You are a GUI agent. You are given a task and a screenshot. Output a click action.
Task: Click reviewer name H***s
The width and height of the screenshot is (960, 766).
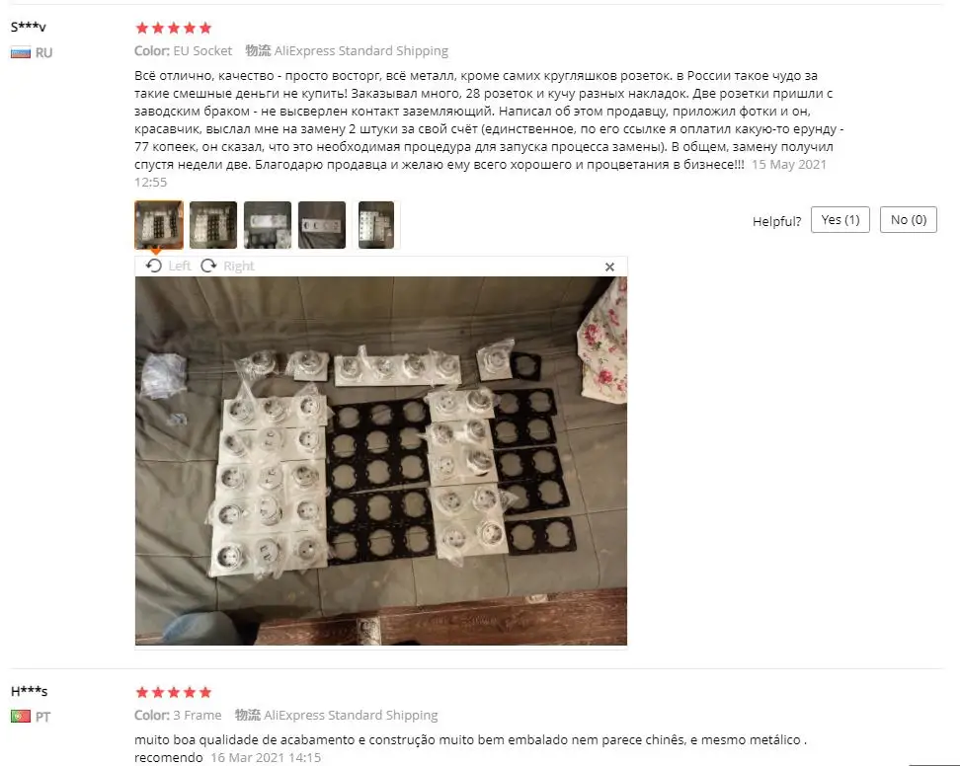click(29, 691)
